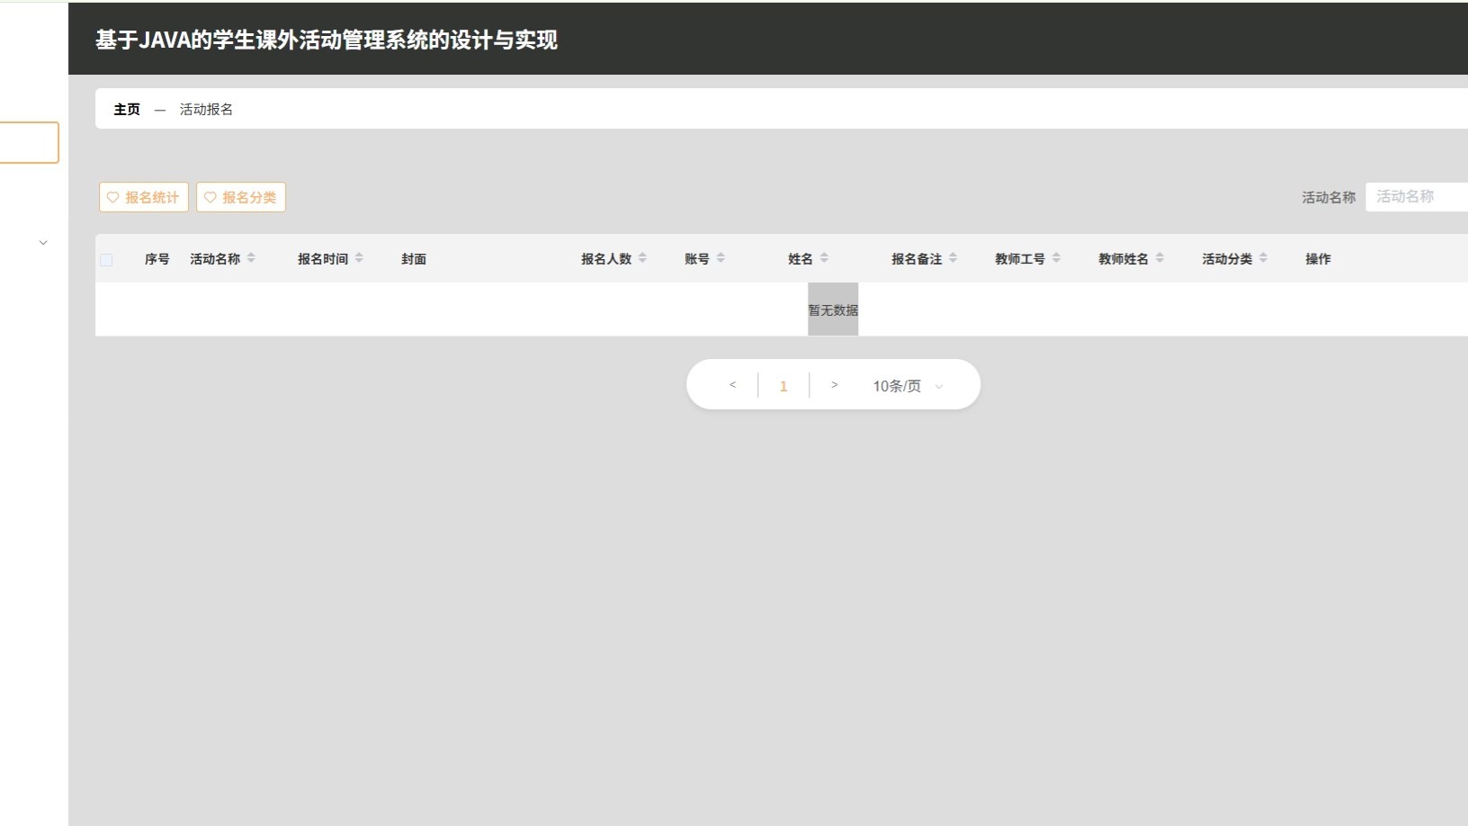Sort the table by 活动分类 column
This screenshot has height=826, width=1468.
point(1265,258)
